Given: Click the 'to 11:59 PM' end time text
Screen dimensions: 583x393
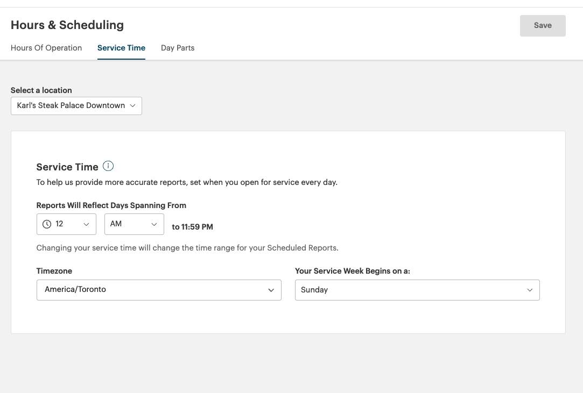Looking at the screenshot, I should click(192, 227).
